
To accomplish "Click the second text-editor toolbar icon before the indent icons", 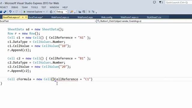I will [84, 12].
